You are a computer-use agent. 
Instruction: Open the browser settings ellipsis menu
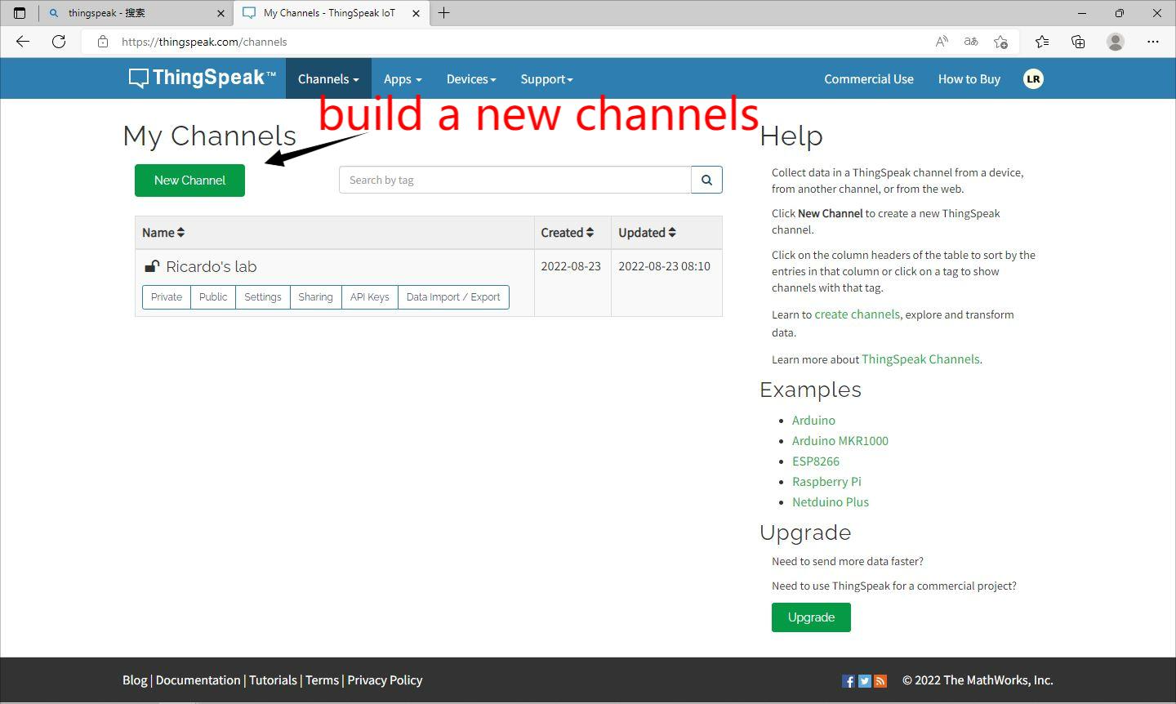[1153, 42]
